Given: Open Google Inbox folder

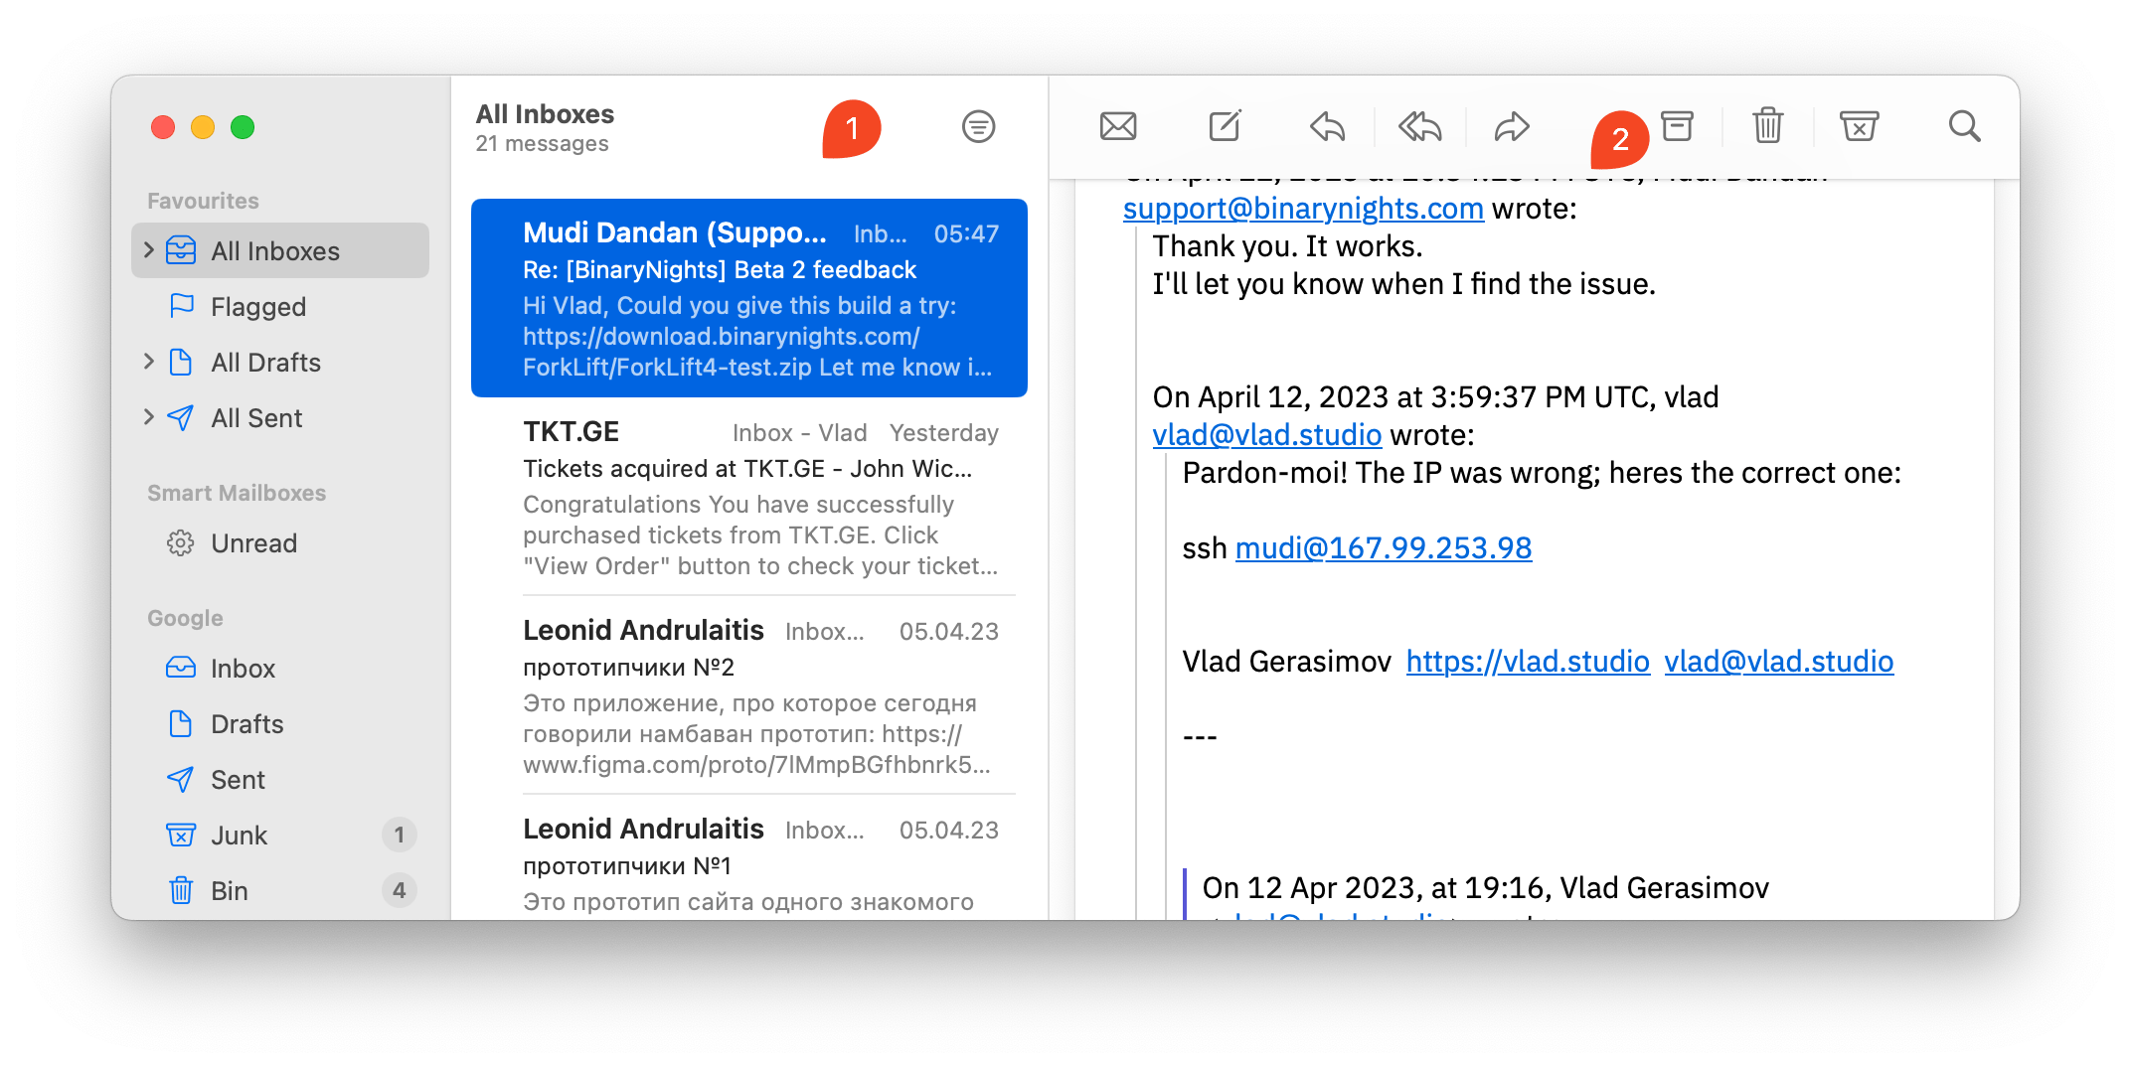Looking at the screenshot, I should tap(280, 668).
